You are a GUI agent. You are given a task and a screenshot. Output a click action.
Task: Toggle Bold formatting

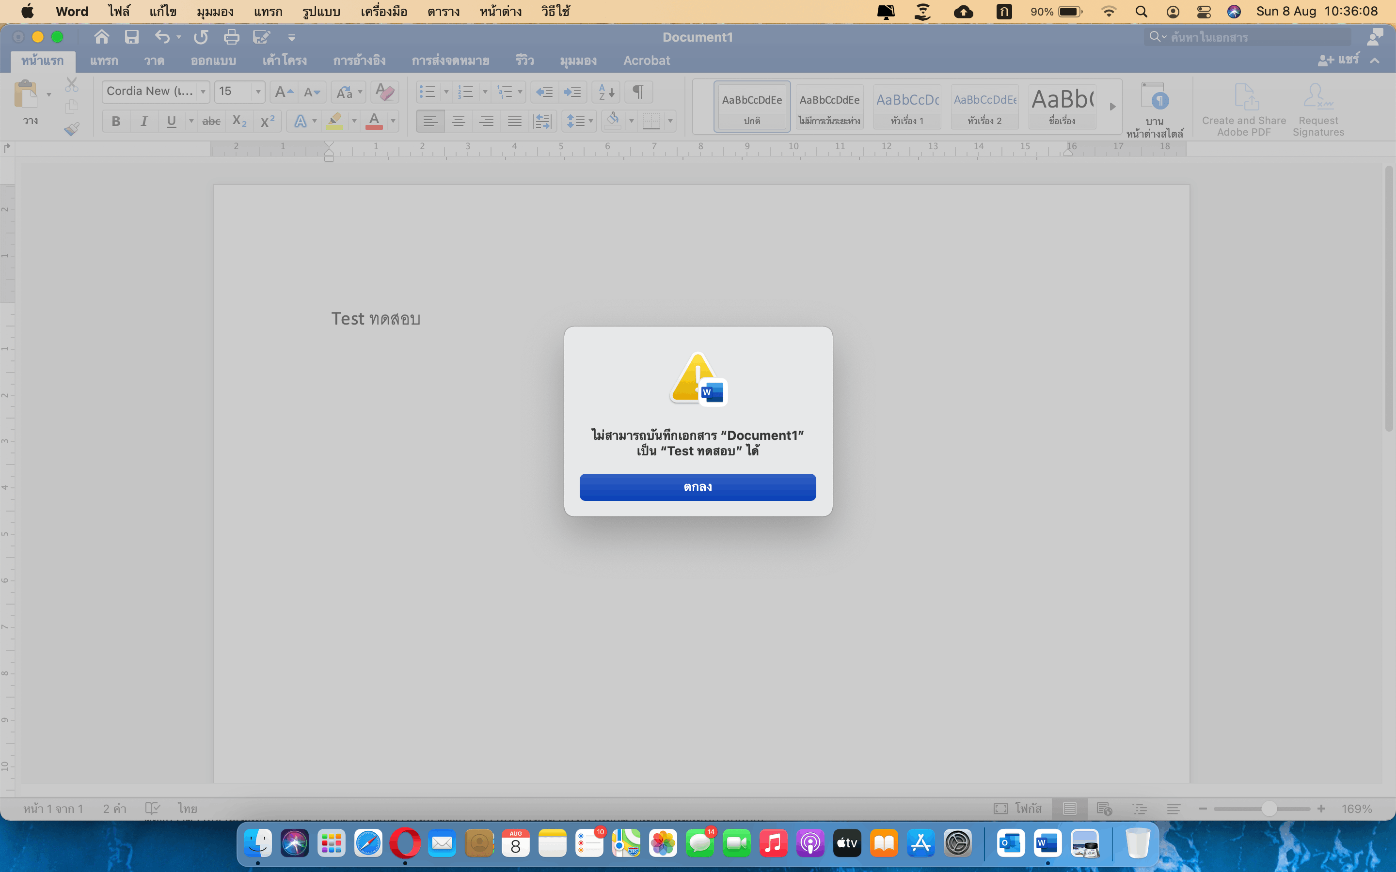tap(116, 121)
